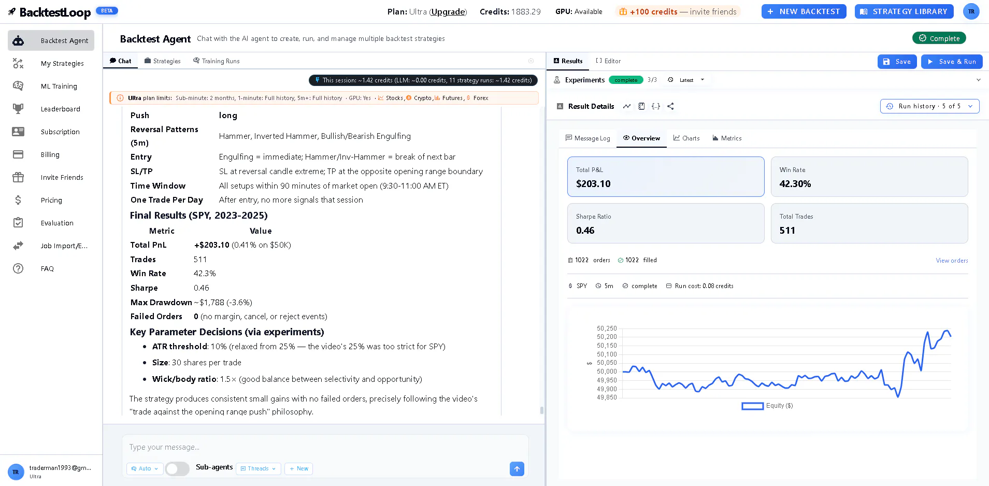989x486 pixels.
Task: Click the chat scrollbar thumb
Action: click(x=542, y=410)
